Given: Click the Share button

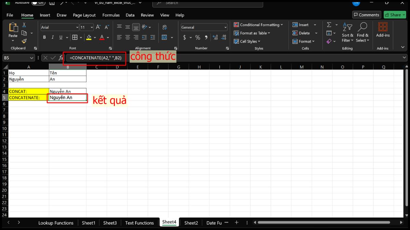Looking at the screenshot, I should click(x=395, y=15).
